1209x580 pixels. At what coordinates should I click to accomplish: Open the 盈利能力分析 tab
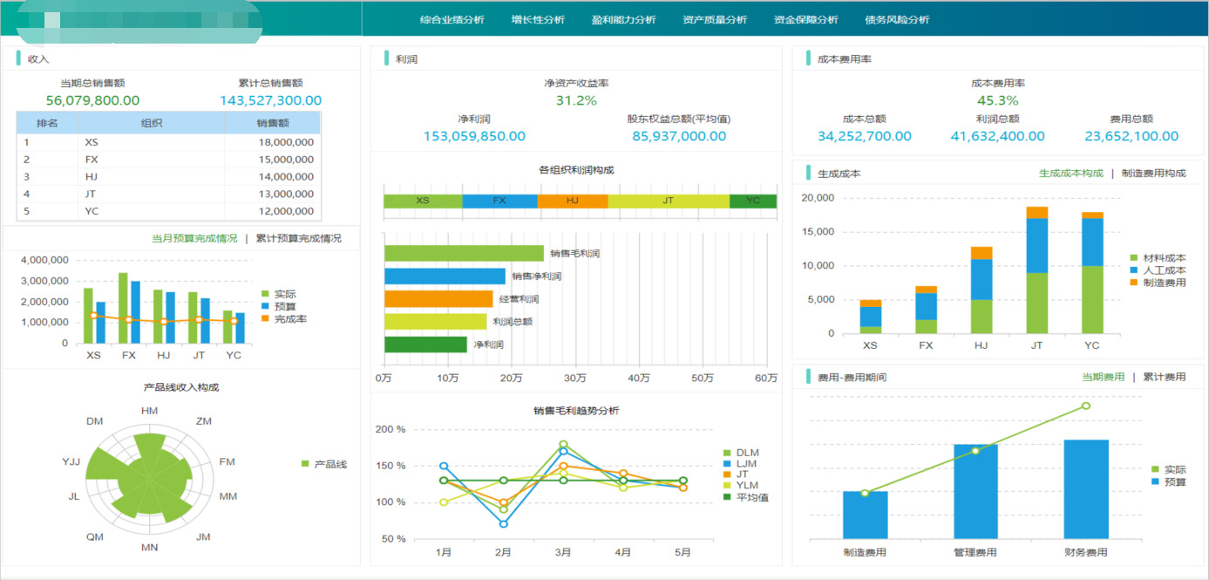623,20
